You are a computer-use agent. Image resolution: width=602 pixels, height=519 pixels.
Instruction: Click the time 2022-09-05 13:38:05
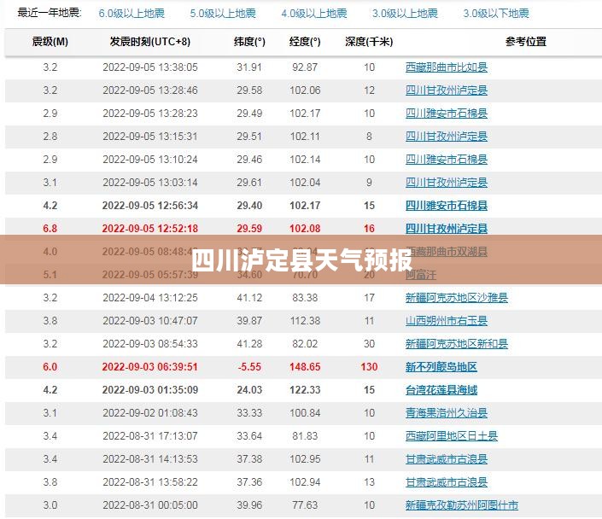point(150,67)
